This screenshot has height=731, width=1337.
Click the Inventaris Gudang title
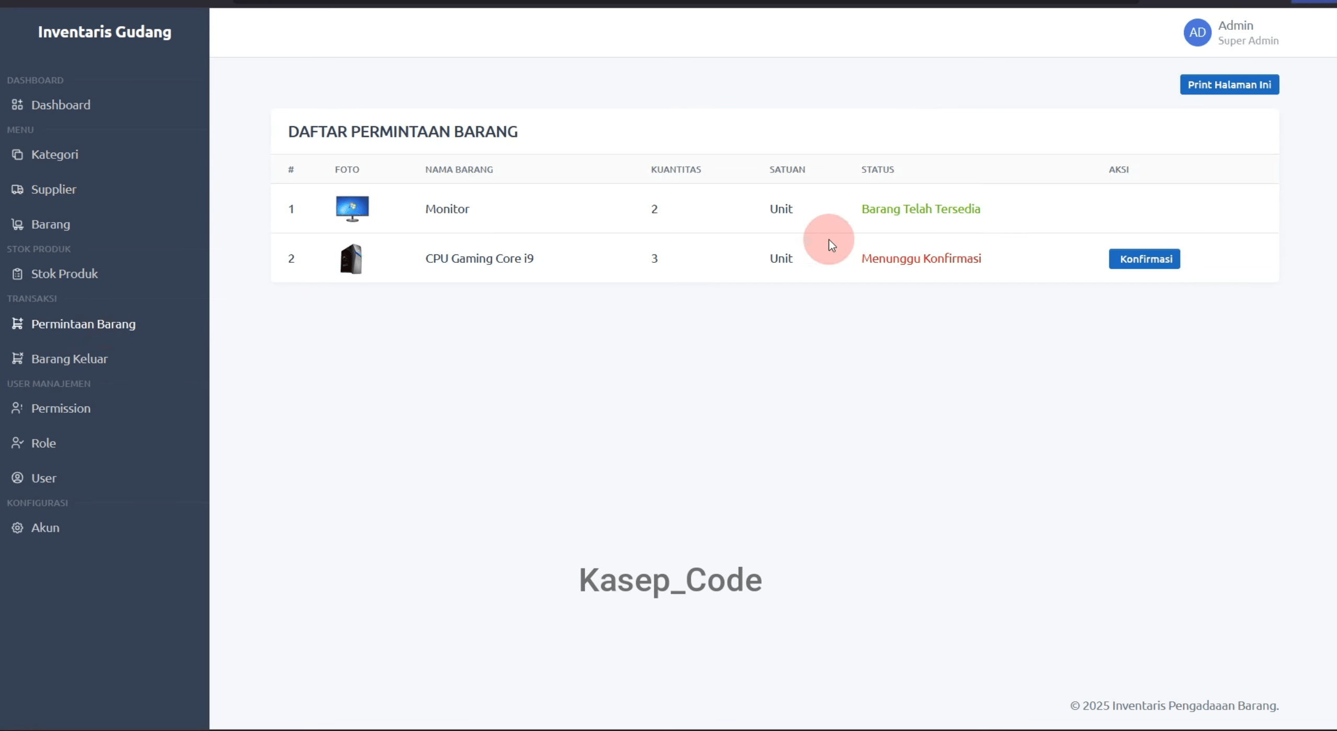pyautogui.click(x=105, y=32)
